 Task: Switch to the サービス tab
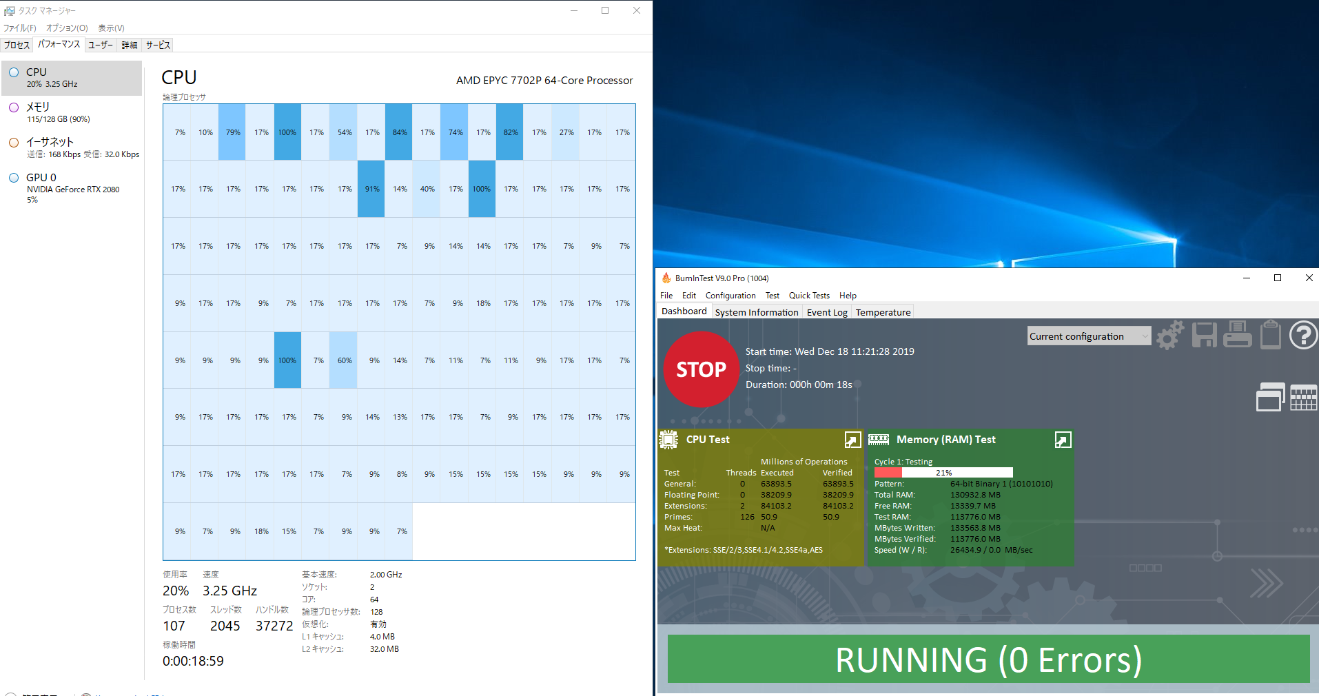coord(158,45)
